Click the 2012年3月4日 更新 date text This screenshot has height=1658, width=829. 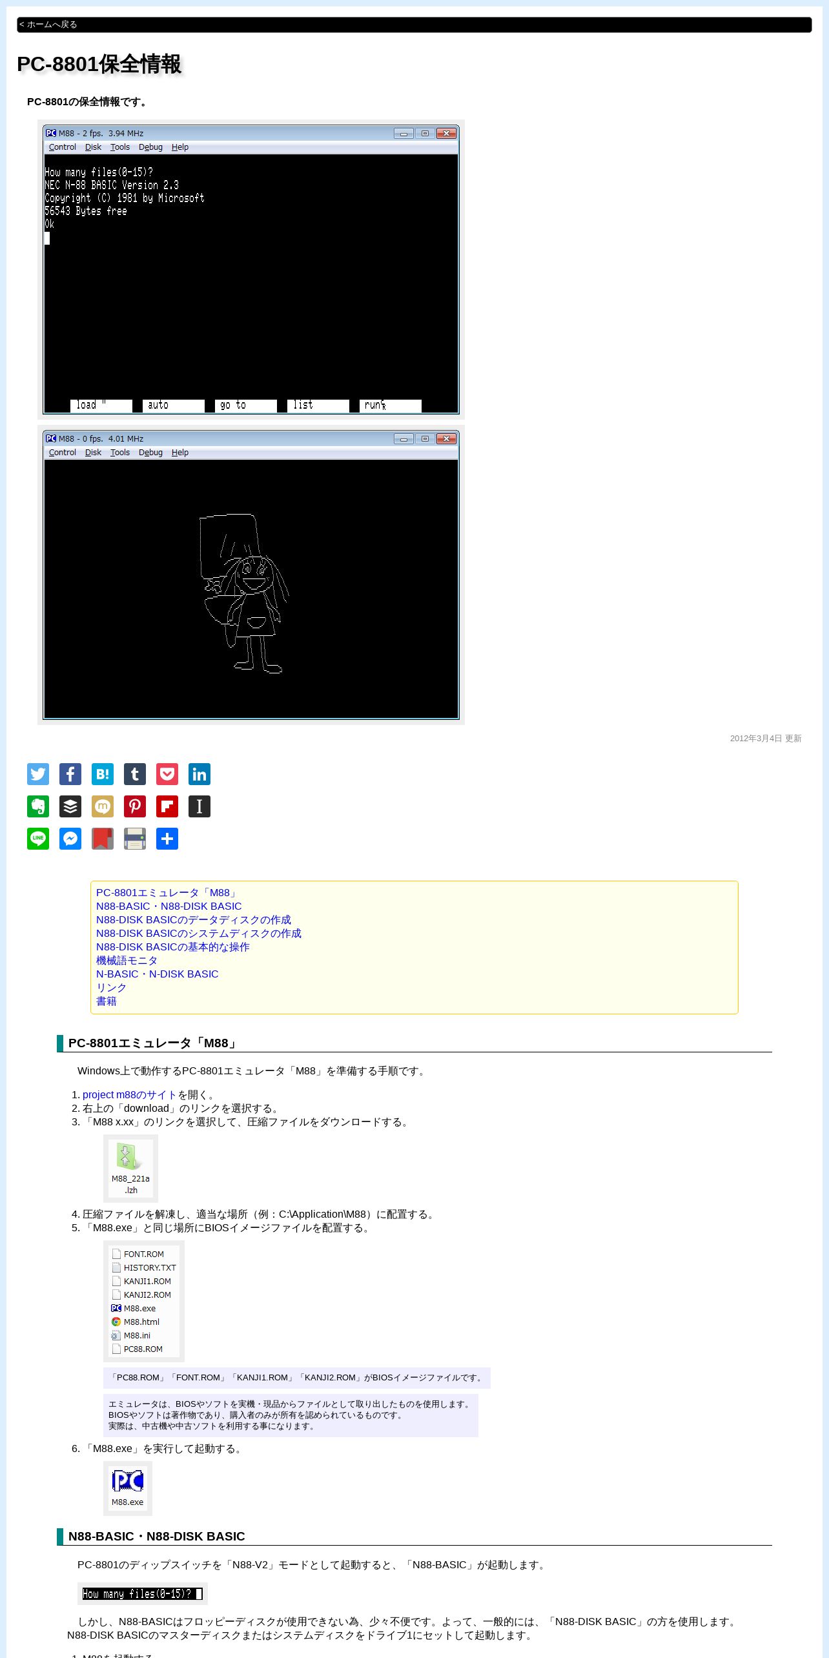(x=766, y=738)
